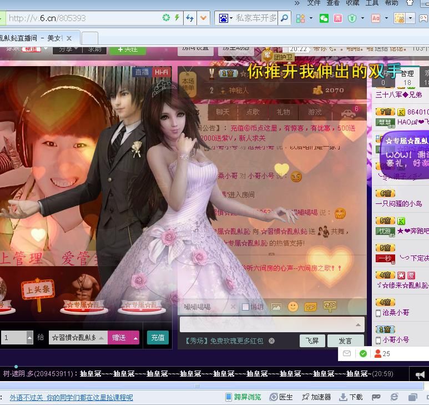The image size is (429, 405).
Task: Expand the chat input up arrow
Action: click(x=358, y=325)
